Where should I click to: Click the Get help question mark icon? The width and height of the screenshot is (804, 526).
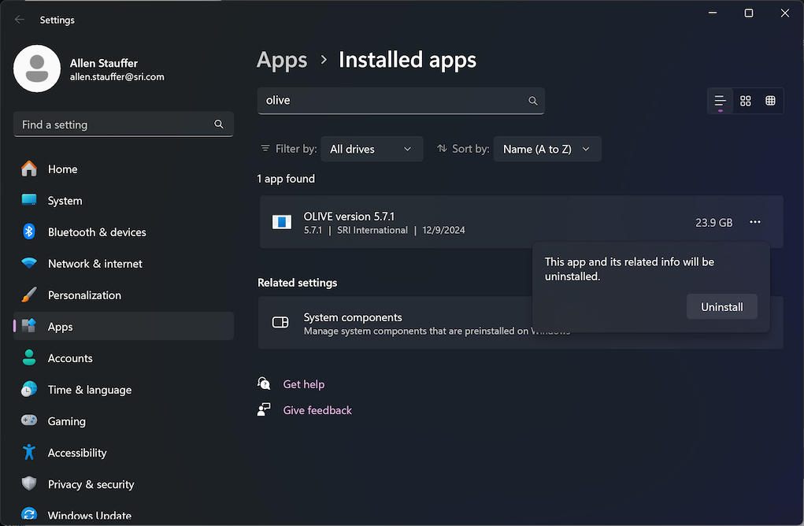click(x=264, y=383)
